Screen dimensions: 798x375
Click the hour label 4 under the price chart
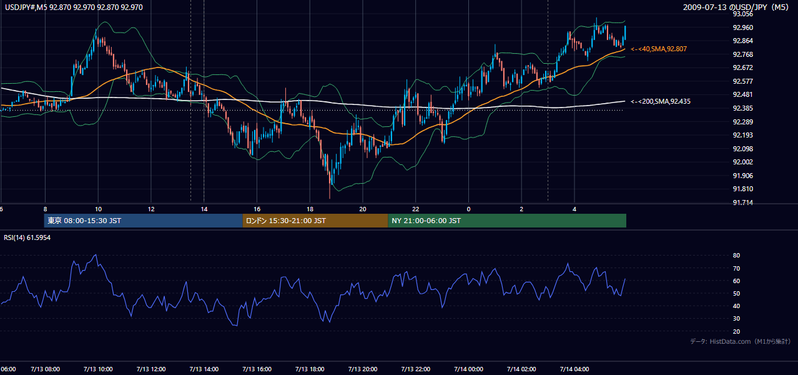[x=574, y=209]
